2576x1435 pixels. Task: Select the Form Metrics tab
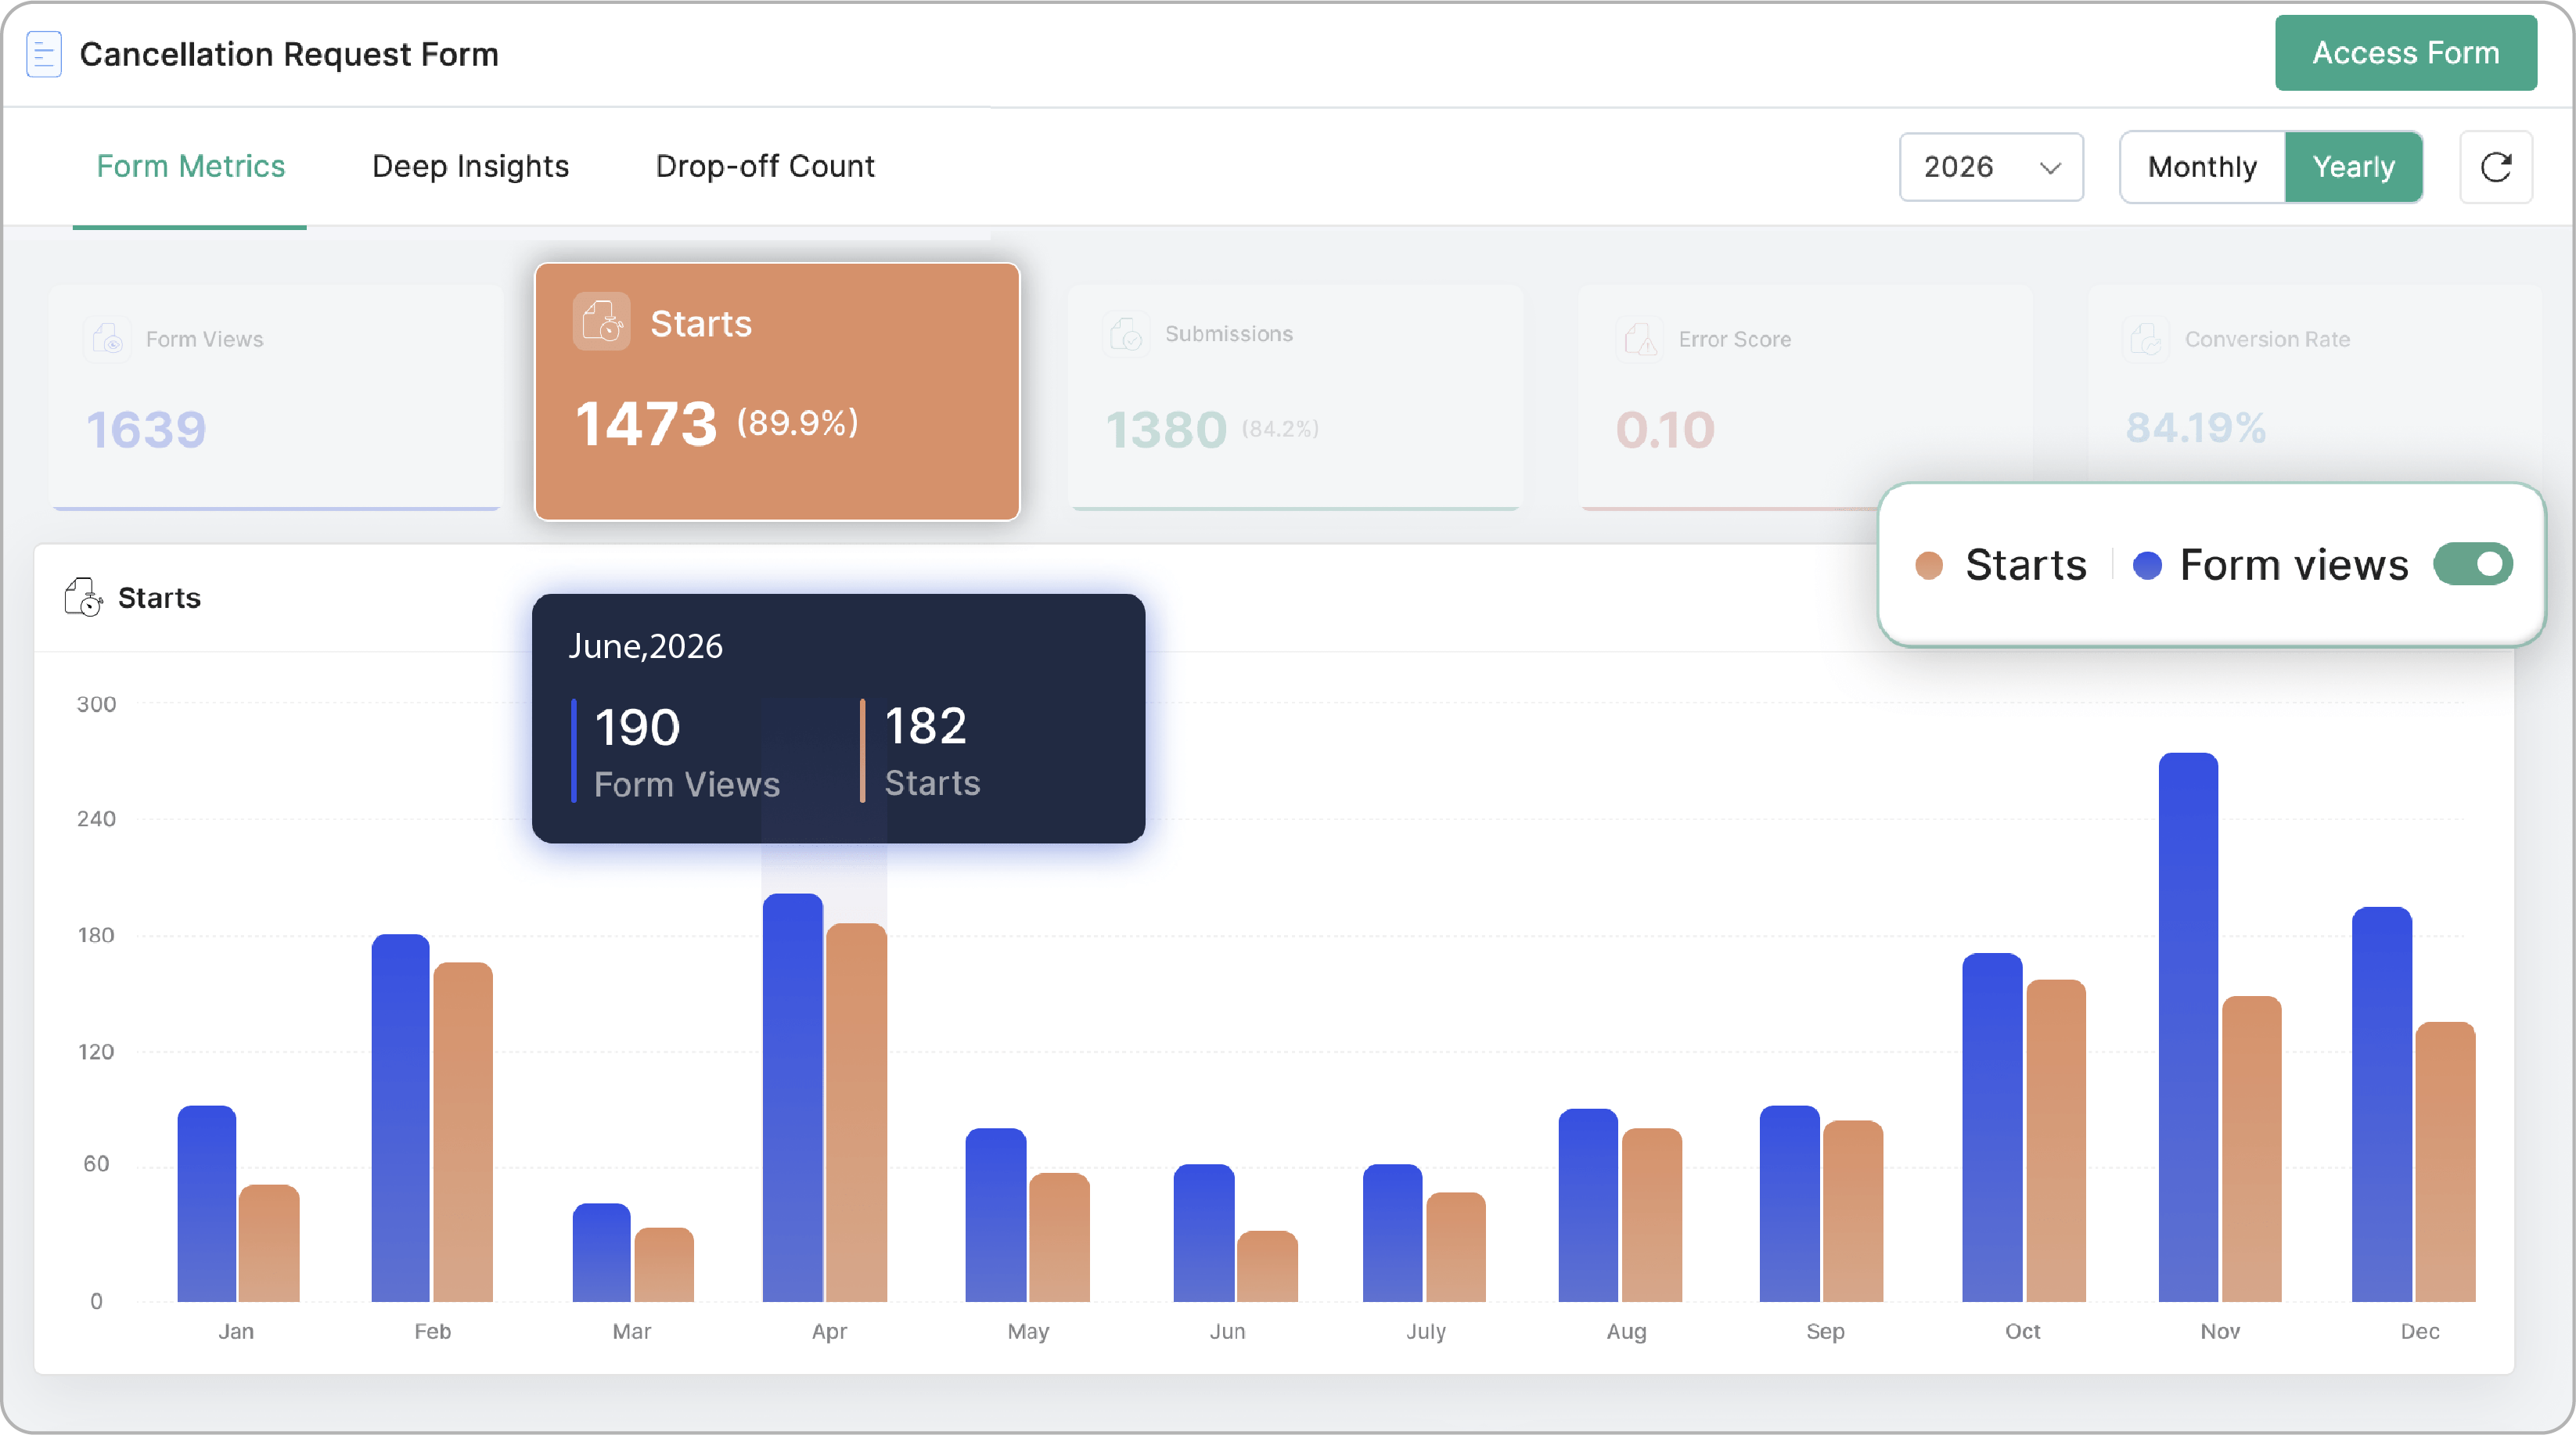pyautogui.click(x=190, y=166)
